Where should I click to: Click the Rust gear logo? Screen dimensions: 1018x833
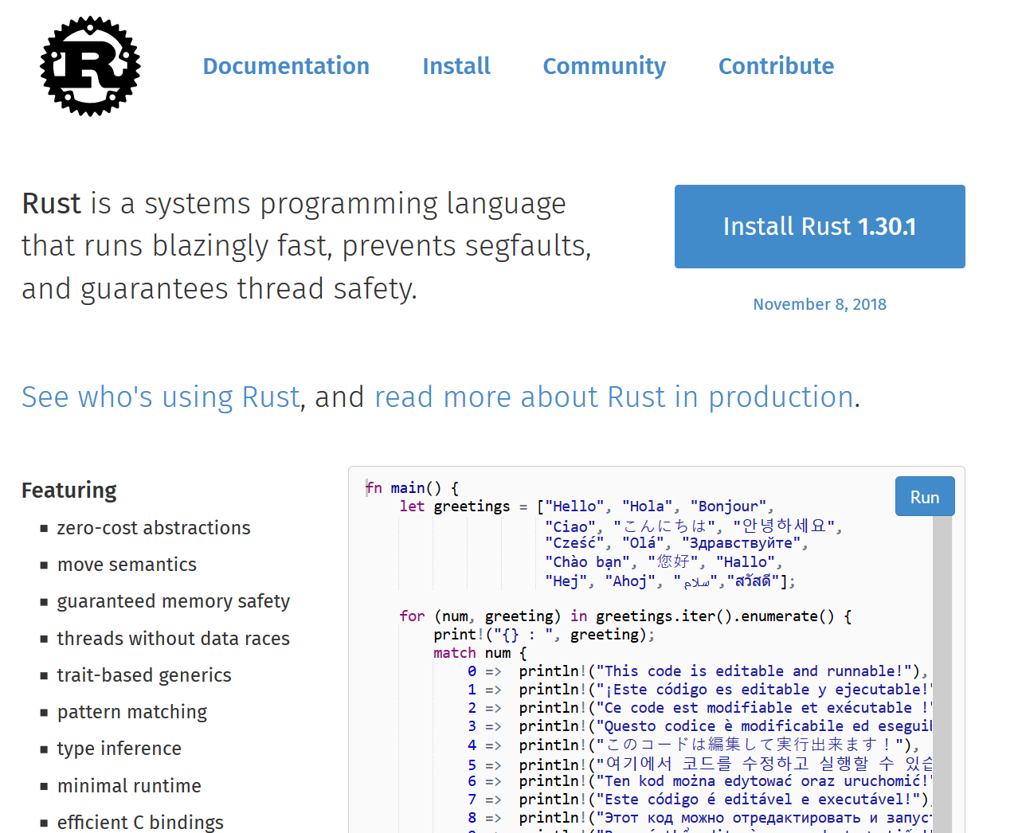pos(90,66)
